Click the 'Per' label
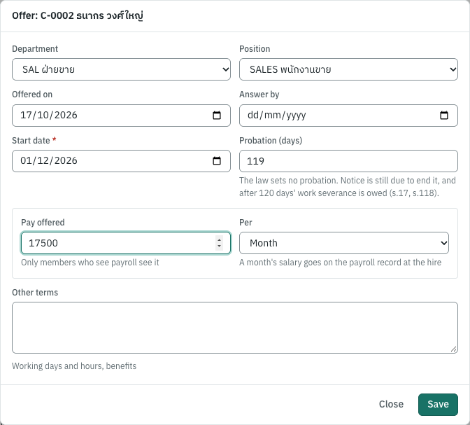Image resolution: width=470 pixels, height=425 pixels. click(x=245, y=223)
